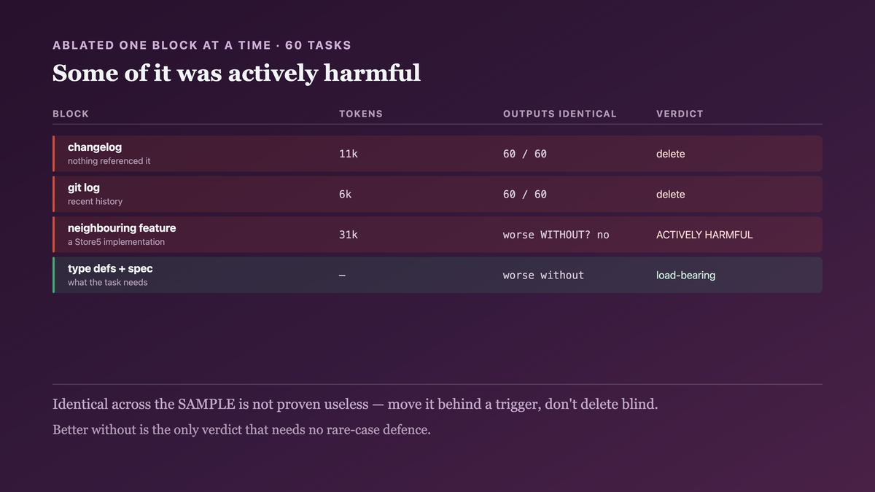Select the header 'ABLATED ONE BLOCK AT A TIME · 60 TASKS'
The width and height of the screenshot is (875, 492).
[202, 45]
